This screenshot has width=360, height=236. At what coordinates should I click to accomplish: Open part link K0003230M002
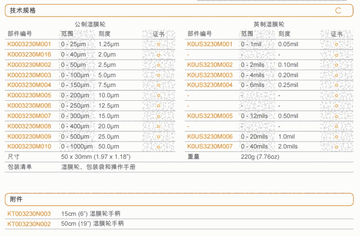(x=29, y=65)
